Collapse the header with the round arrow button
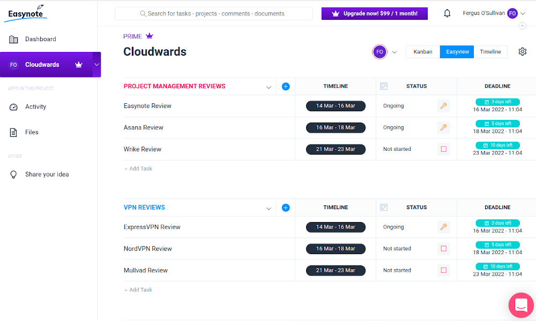Screen dimensions: 536x321 tap(522, 26)
